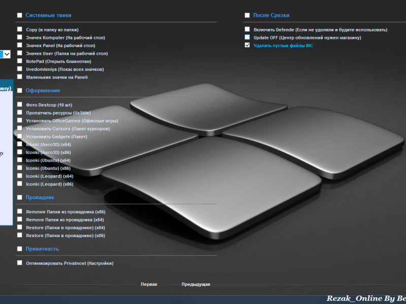Screen dimensions: 406x304
Task: Enable Remowe Папки из проводника (x86)
Action: point(20,211)
